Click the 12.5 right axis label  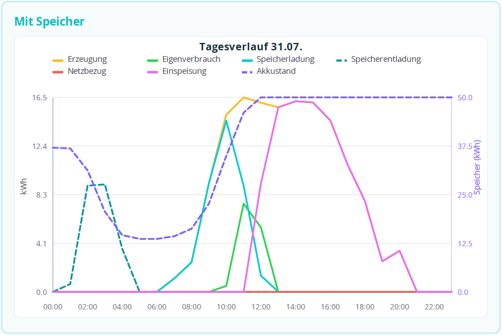point(465,243)
